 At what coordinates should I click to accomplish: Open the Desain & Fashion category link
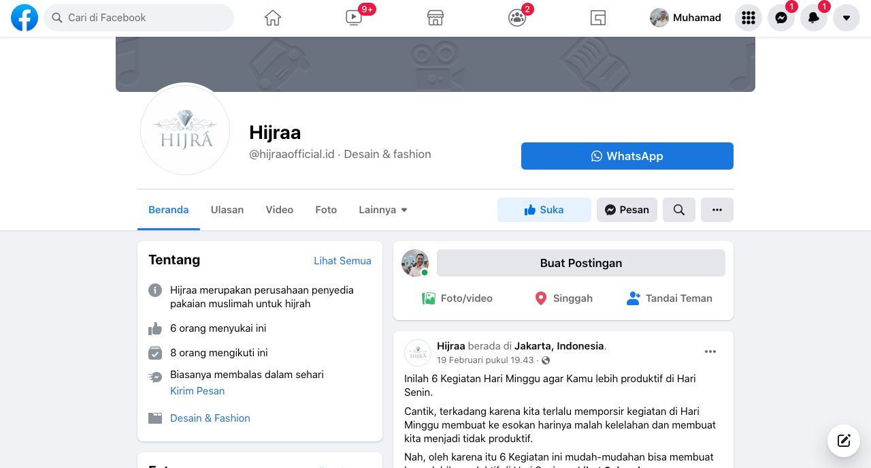[210, 418]
